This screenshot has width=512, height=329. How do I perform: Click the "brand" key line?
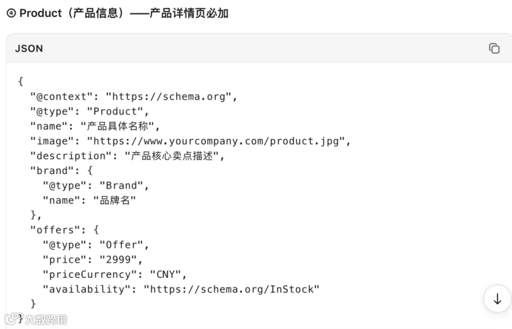point(61,171)
